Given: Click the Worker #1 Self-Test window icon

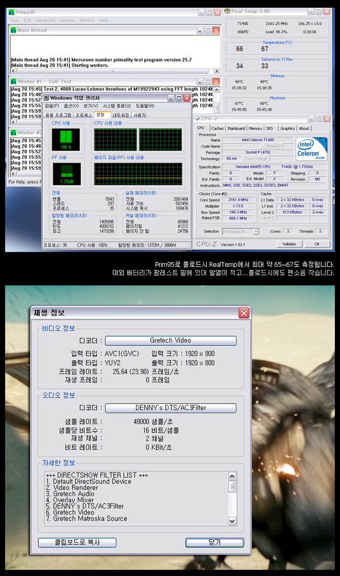Looking at the screenshot, I should tap(14, 81).
